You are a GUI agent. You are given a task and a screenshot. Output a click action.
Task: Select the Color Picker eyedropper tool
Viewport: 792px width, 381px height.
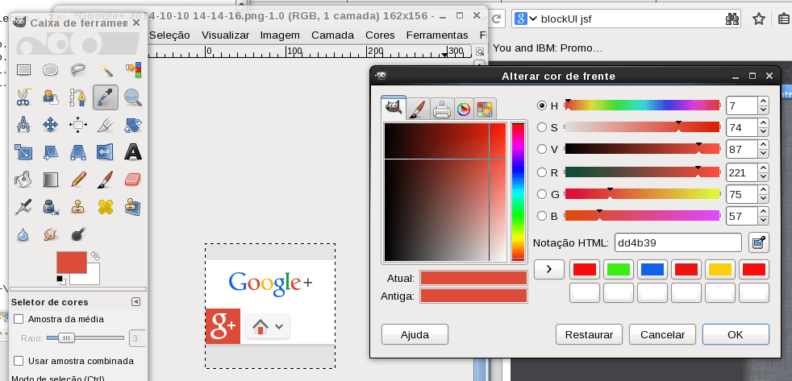click(106, 97)
